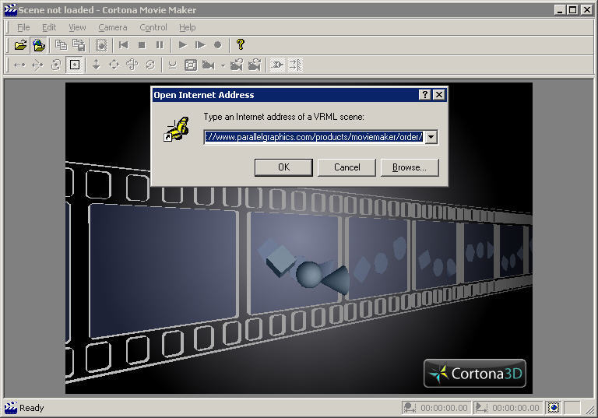Pause playback in the toolbar
Screen dimensions: 598x418
(x=160, y=45)
